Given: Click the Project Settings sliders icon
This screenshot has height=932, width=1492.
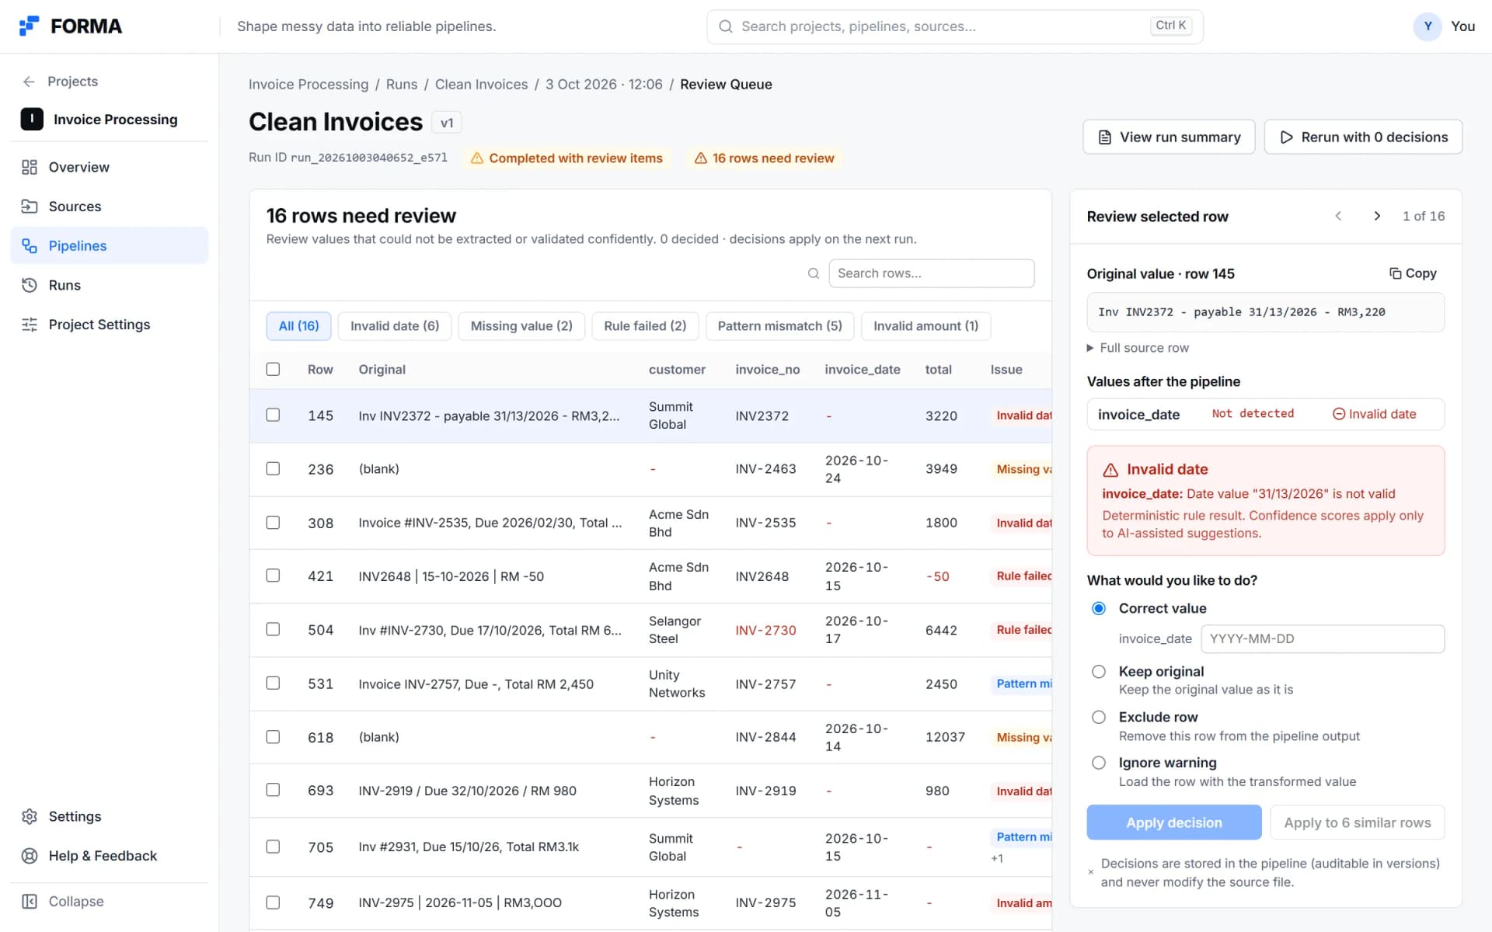Looking at the screenshot, I should (x=30, y=325).
